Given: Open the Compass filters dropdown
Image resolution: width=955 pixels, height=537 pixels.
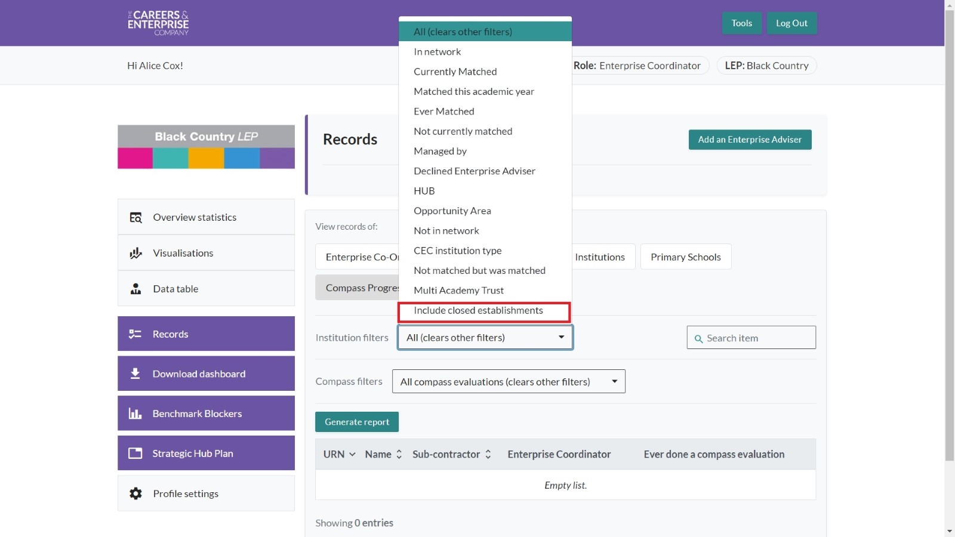Looking at the screenshot, I should click(509, 382).
